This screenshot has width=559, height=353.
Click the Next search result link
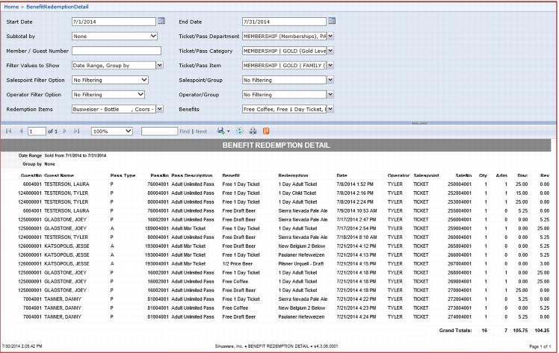click(201, 131)
